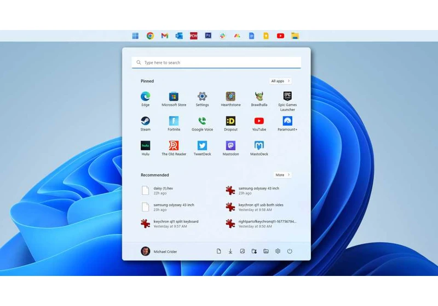Open Michael Crider account menu
This screenshot has height=306, width=438.
[159, 251]
